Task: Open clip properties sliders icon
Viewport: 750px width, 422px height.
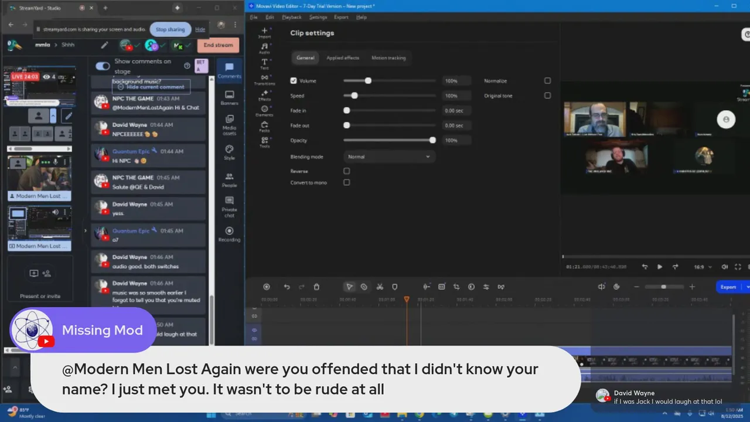Action: click(x=486, y=287)
